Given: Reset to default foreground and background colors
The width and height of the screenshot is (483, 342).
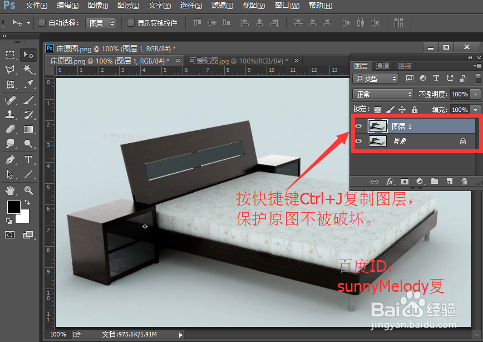Looking at the screenshot, I should click(9, 221).
